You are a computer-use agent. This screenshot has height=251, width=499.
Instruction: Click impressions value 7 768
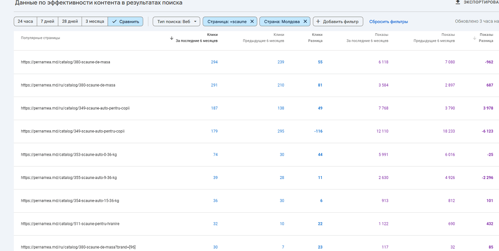[x=383, y=108]
